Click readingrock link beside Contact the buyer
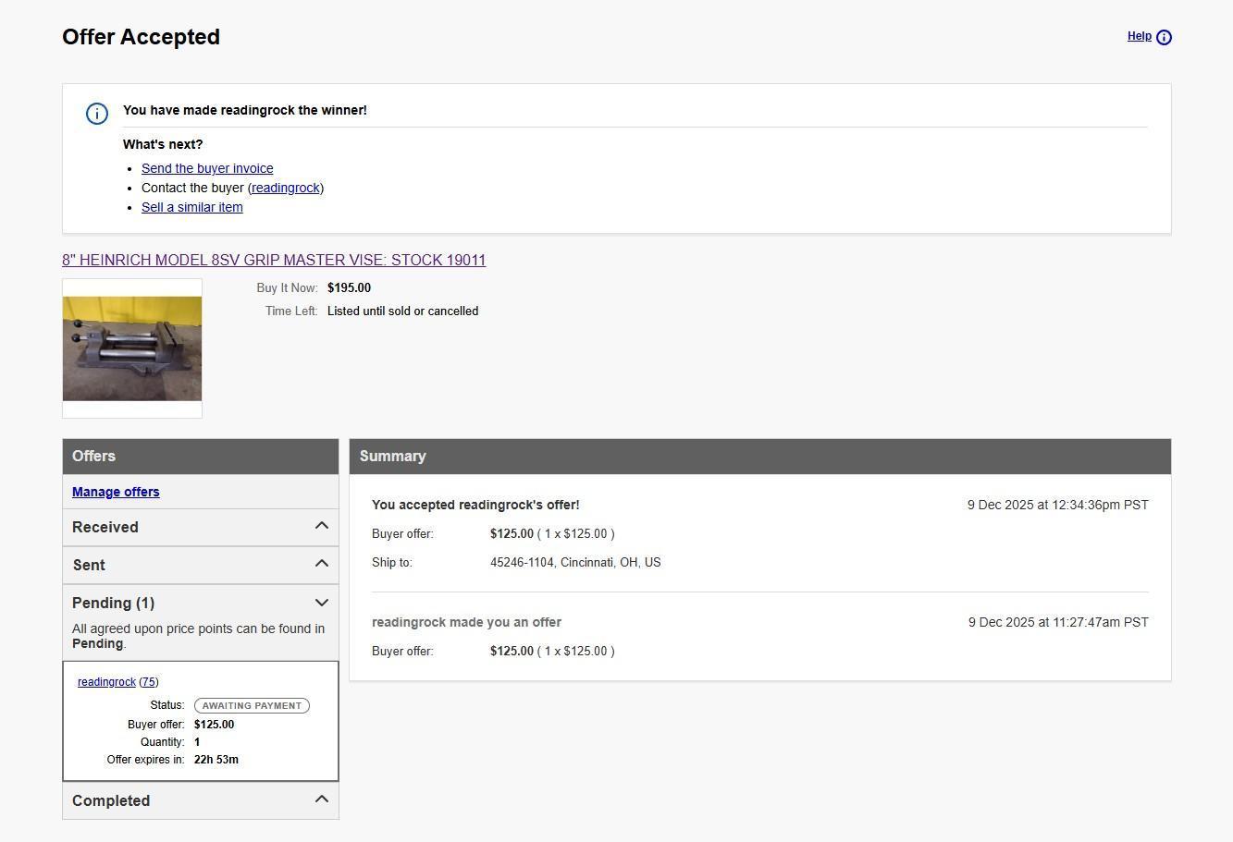 [x=285, y=188]
